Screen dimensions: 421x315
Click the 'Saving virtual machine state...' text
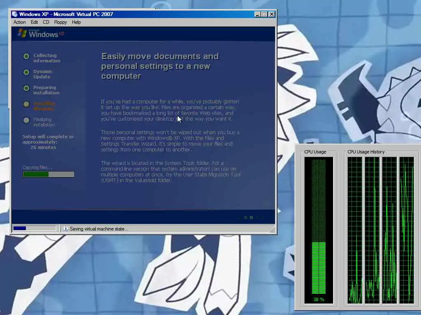(x=99, y=229)
